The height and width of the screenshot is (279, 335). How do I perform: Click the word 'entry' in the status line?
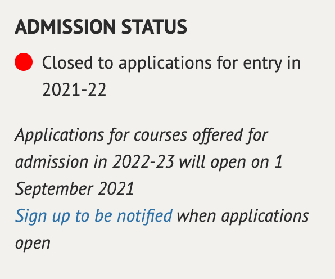click(x=262, y=64)
